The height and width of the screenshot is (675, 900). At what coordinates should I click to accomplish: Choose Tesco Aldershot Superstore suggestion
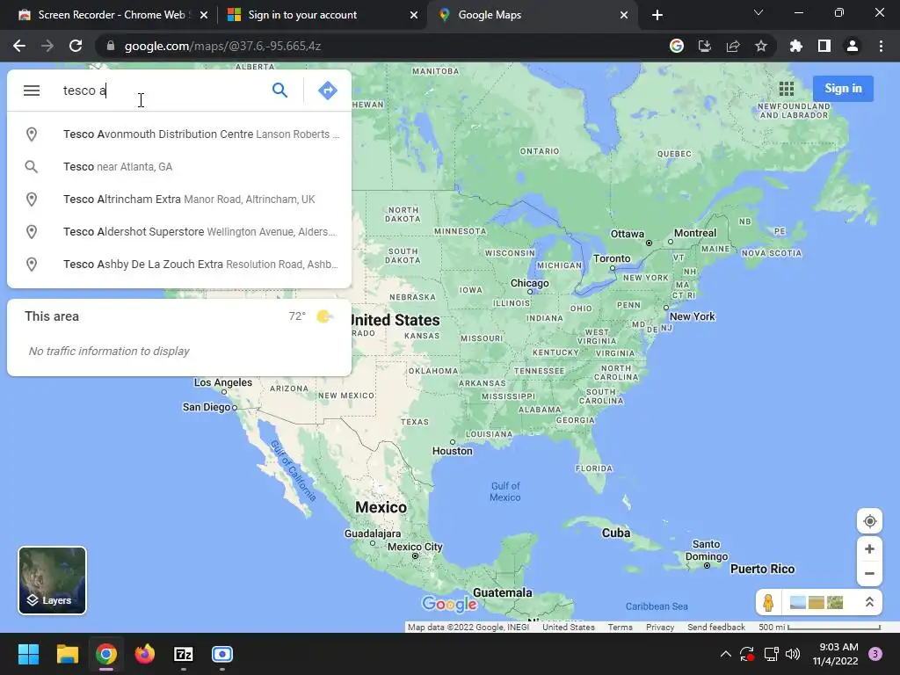179,232
